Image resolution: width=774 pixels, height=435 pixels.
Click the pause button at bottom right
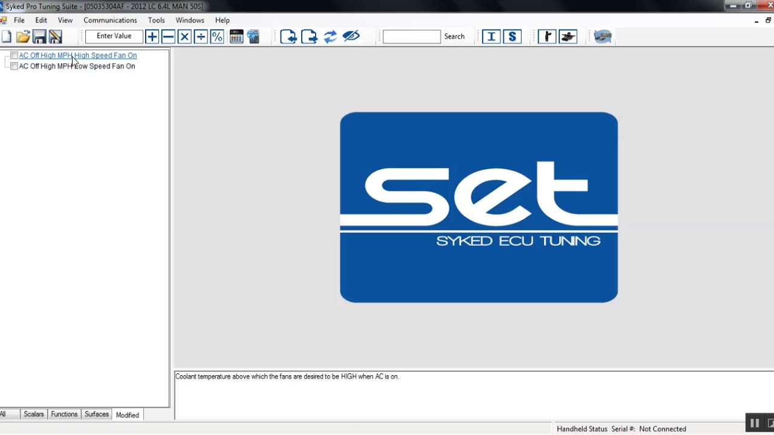point(755,423)
